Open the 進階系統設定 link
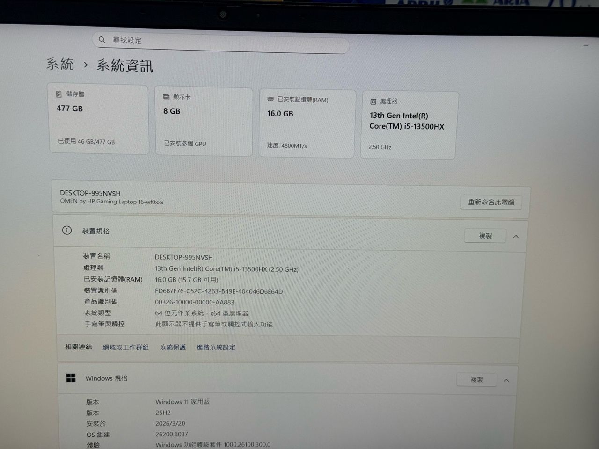The width and height of the screenshot is (599, 449). [x=216, y=347]
